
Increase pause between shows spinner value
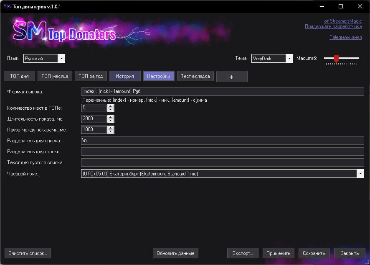pos(111,128)
